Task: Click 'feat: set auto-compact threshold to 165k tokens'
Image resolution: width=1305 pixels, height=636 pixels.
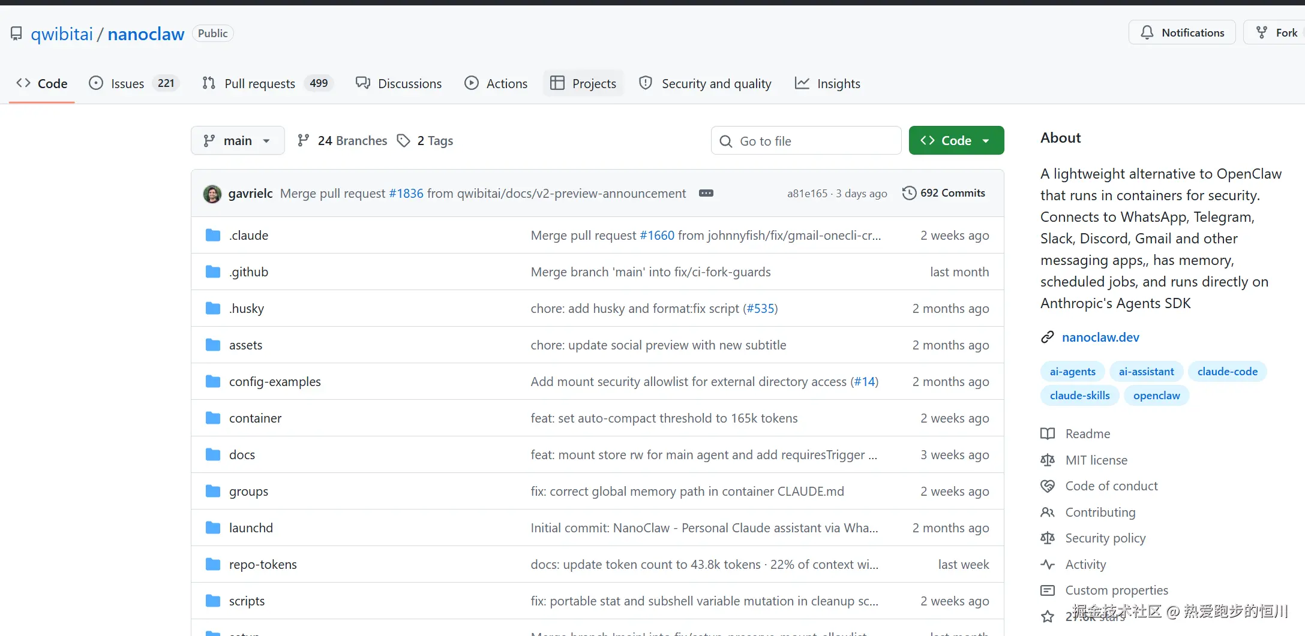Action: point(664,418)
